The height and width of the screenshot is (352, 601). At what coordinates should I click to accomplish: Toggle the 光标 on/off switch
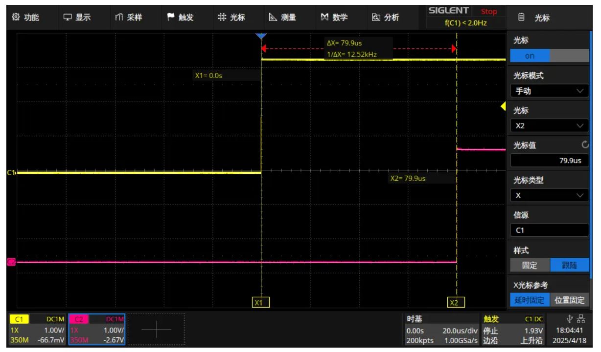pos(550,56)
